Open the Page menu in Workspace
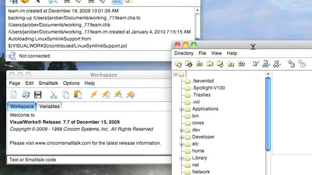This screenshot has width=312, height=175. tap(15, 83)
